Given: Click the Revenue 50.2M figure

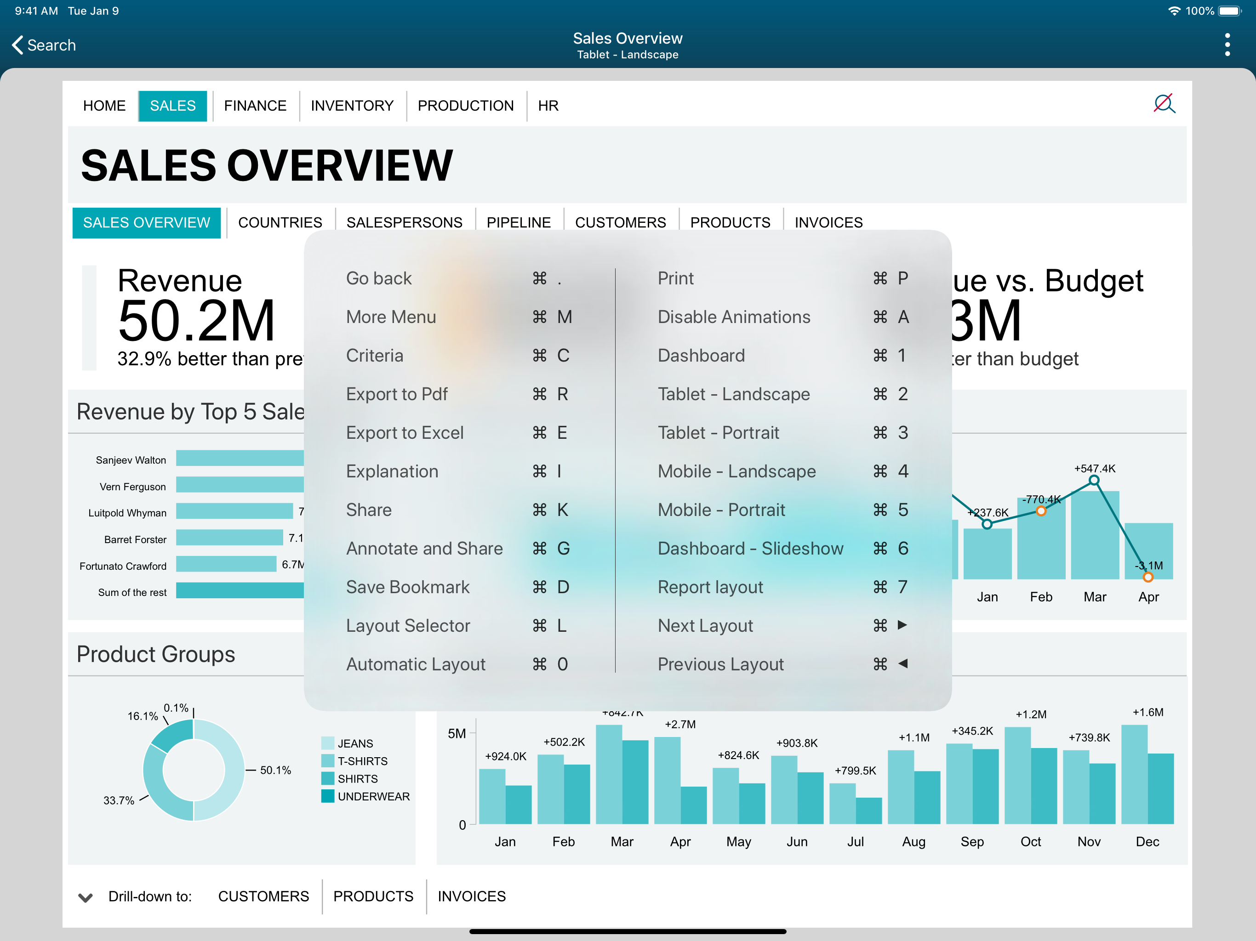Looking at the screenshot, I should point(196,321).
